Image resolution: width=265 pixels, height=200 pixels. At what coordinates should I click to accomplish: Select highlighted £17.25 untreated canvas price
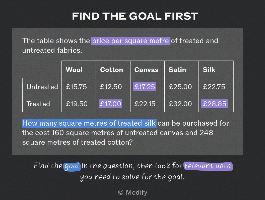tap(145, 87)
